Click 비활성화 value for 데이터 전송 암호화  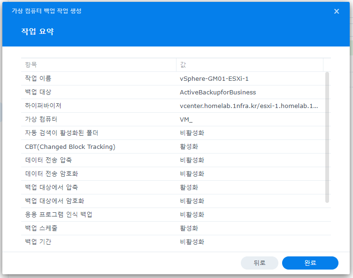[192, 173]
